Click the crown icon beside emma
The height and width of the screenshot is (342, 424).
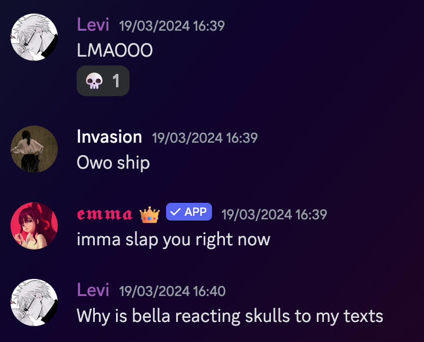[150, 215]
